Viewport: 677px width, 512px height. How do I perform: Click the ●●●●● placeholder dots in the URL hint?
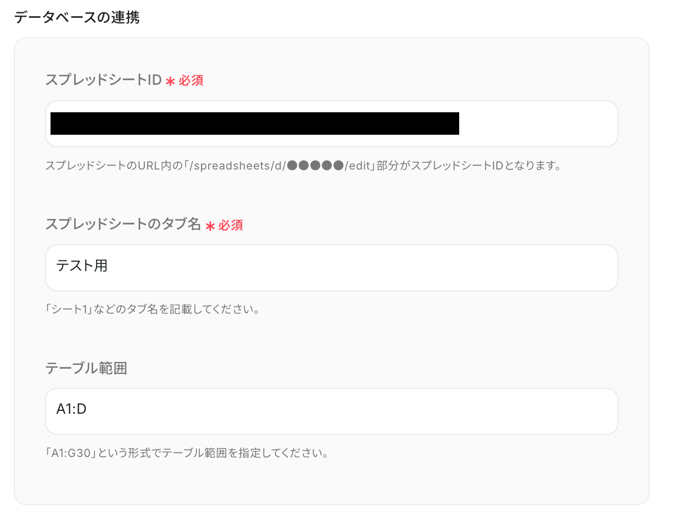tap(315, 166)
